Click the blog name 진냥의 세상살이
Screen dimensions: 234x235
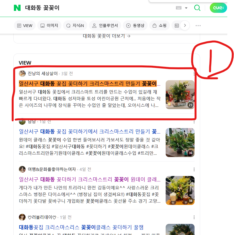pyautogui.click(x=43, y=74)
